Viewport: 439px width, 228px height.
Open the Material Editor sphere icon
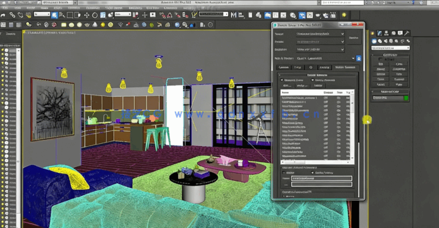pos(293,15)
